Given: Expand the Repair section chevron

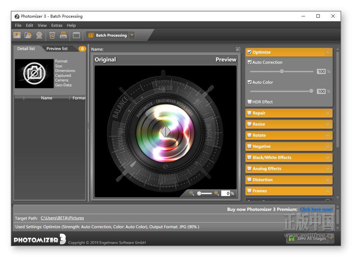Looking at the screenshot, I should 328,113.
